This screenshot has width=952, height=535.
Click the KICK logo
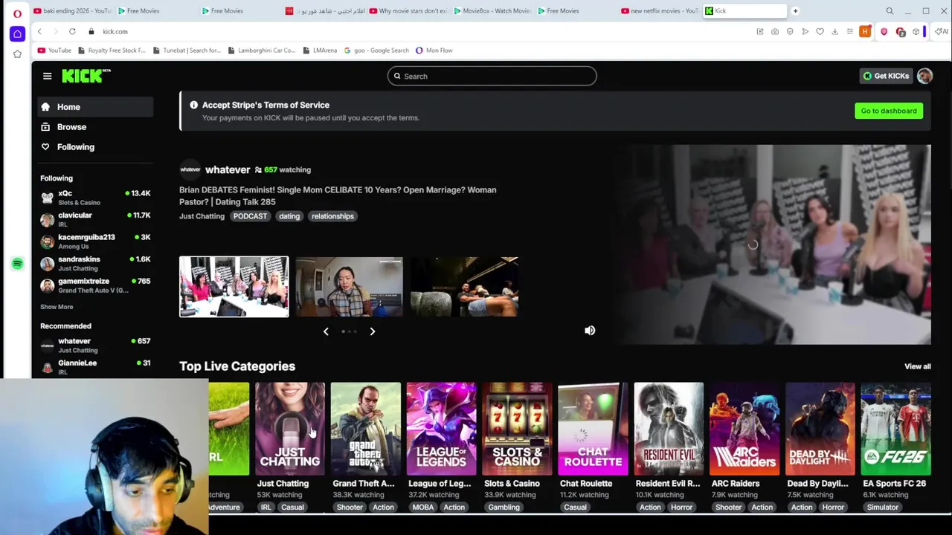coord(86,76)
